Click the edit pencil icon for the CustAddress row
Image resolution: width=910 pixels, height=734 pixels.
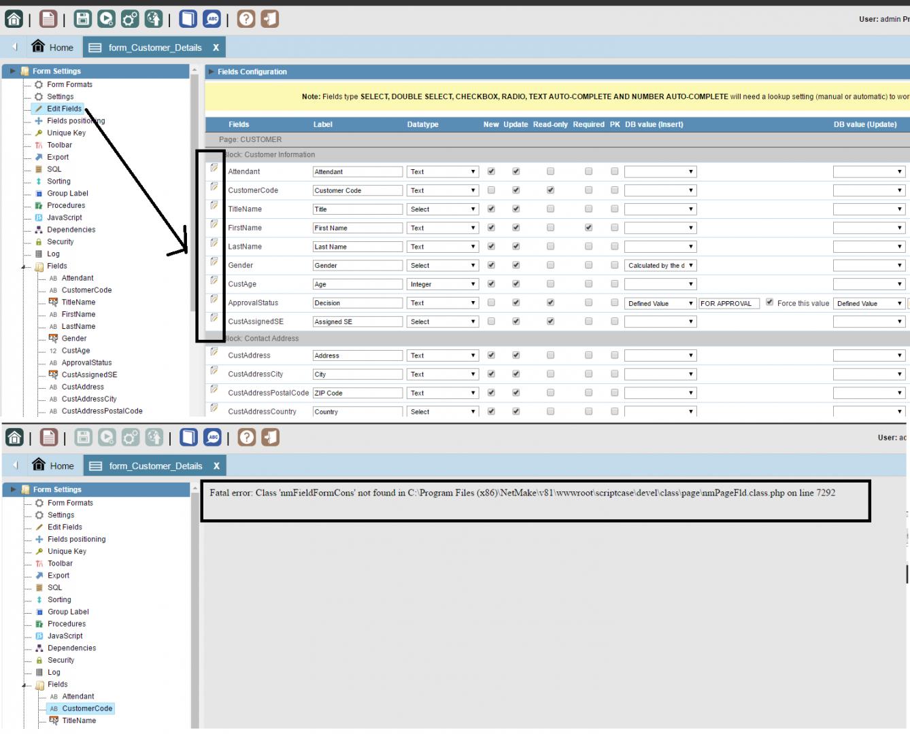pyautogui.click(x=214, y=352)
